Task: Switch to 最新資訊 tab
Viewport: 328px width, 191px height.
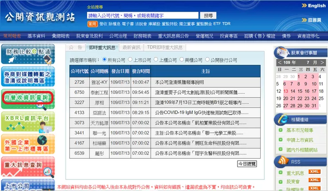Action: coord(131,47)
